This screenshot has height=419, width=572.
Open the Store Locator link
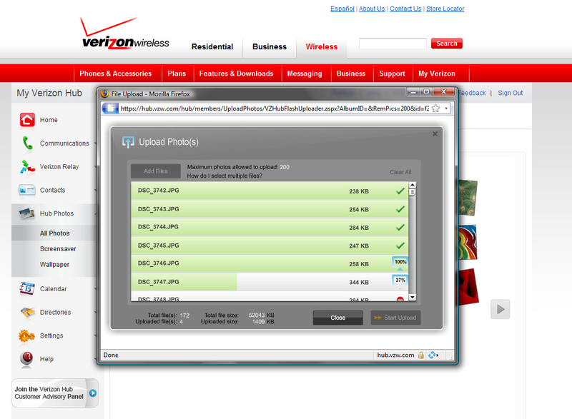(445, 9)
